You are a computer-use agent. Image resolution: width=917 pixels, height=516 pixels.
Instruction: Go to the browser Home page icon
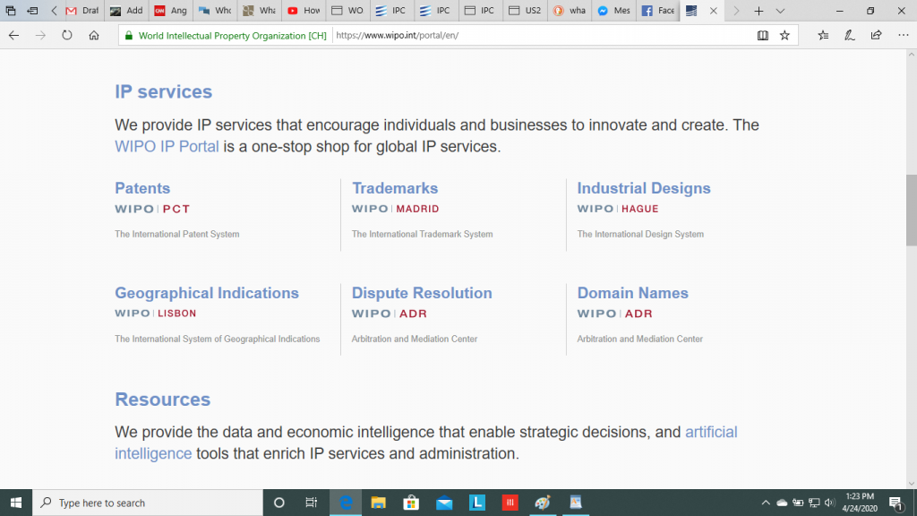(94, 36)
